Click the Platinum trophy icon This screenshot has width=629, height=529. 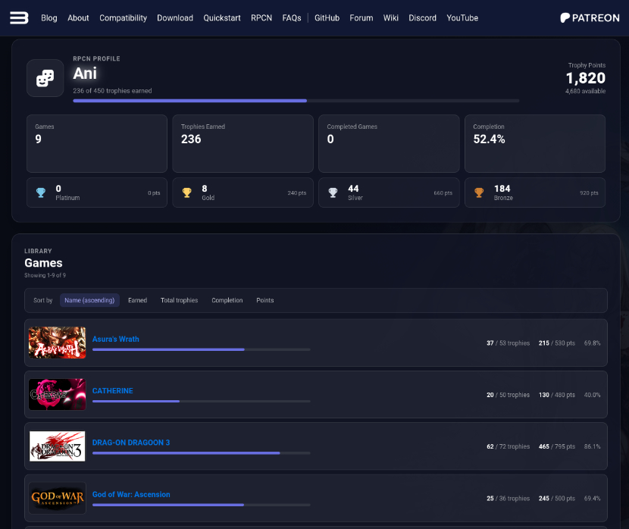41,193
